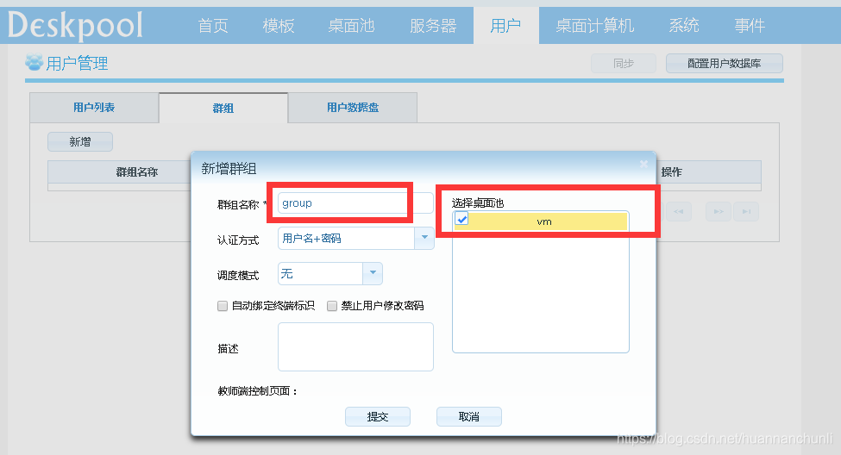Go to next page in pager
This screenshot has width=841, height=455.
click(719, 211)
